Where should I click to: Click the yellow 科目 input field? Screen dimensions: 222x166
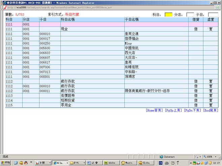click(168, 15)
